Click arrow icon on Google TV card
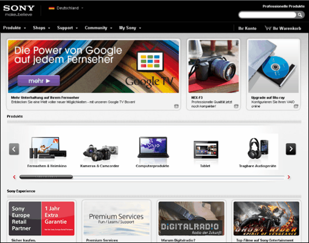The height and width of the screenshot is (243, 309). click(x=177, y=106)
